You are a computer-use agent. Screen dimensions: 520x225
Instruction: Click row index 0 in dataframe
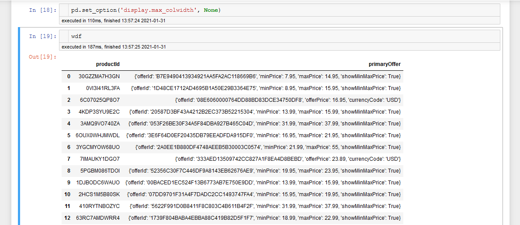coord(69,76)
